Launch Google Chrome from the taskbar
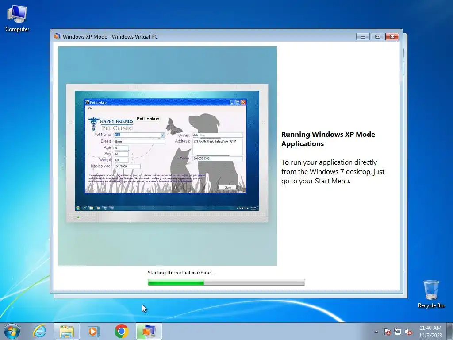 121,331
